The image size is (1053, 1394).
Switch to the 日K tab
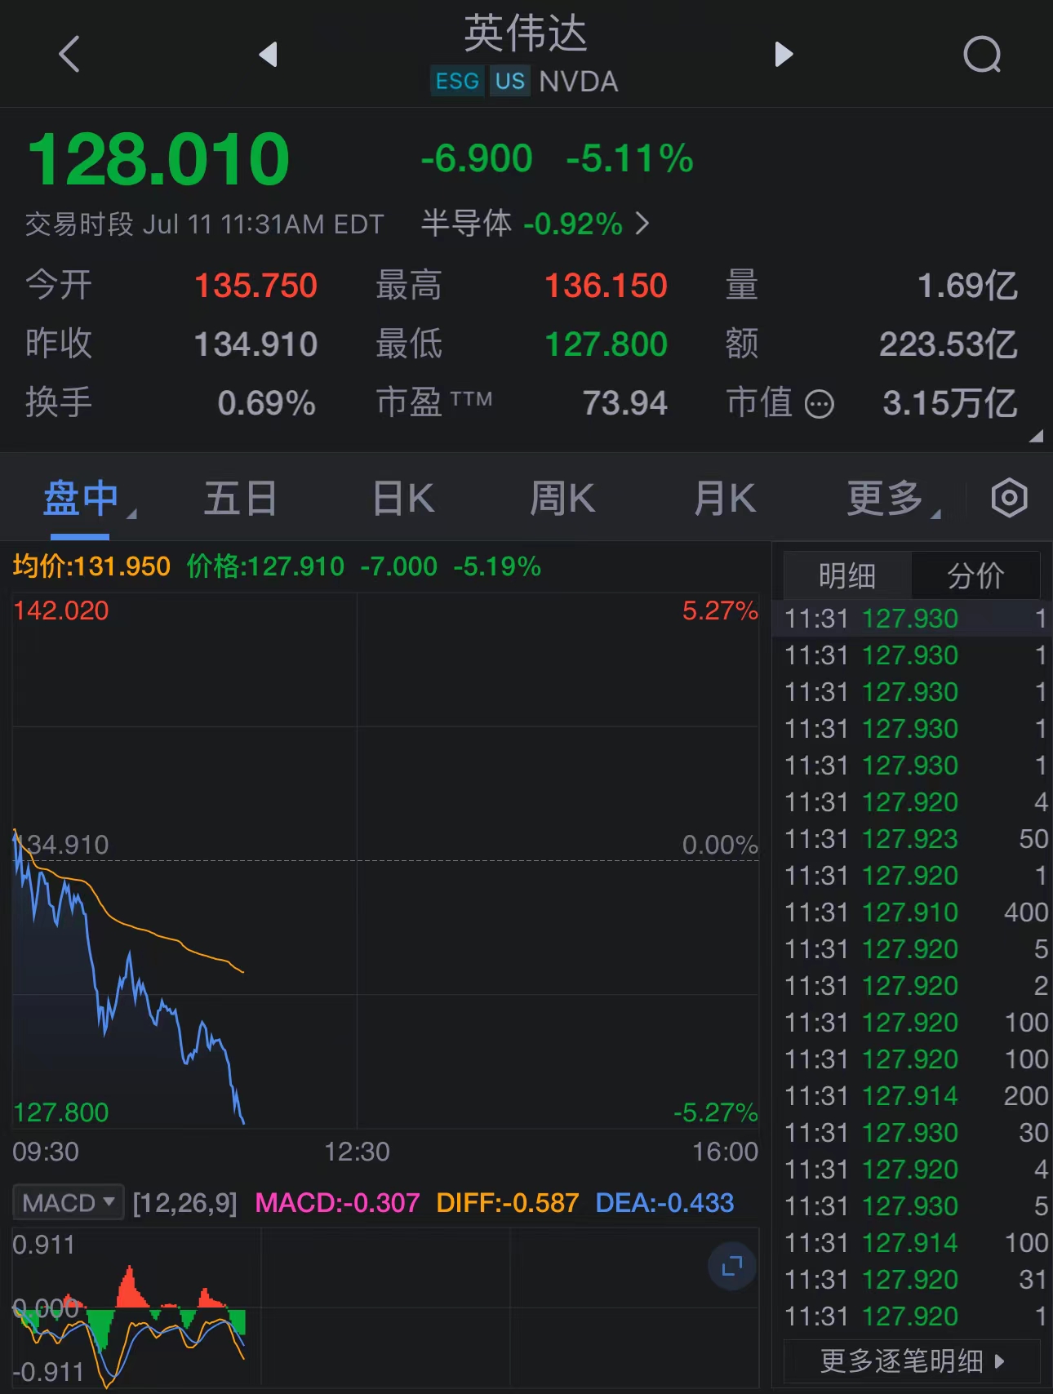point(403,498)
